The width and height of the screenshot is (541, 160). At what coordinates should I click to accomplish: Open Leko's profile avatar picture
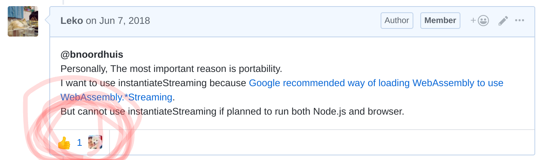23,21
